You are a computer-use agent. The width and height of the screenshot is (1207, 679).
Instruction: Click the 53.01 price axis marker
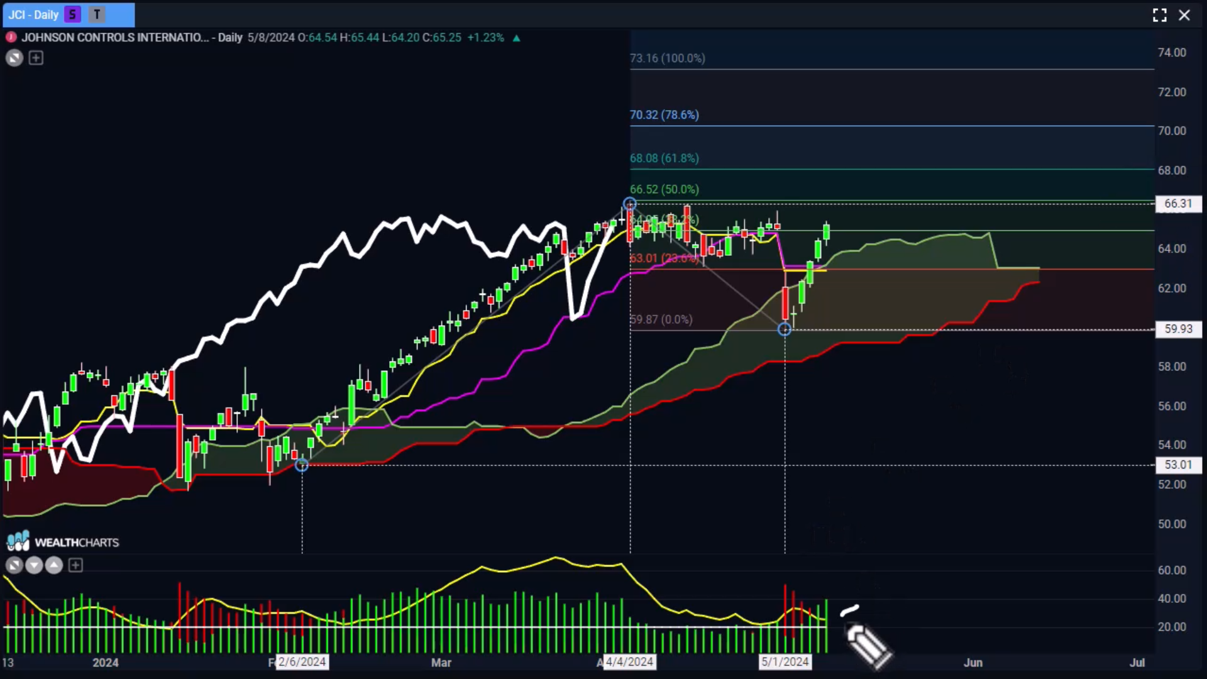[x=1178, y=465]
